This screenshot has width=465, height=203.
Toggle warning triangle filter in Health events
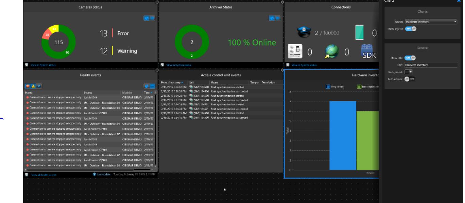click(x=33, y=86)
